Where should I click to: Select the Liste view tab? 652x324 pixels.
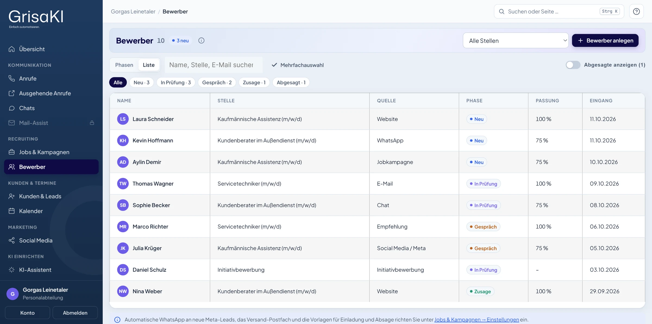click(149, 65)
